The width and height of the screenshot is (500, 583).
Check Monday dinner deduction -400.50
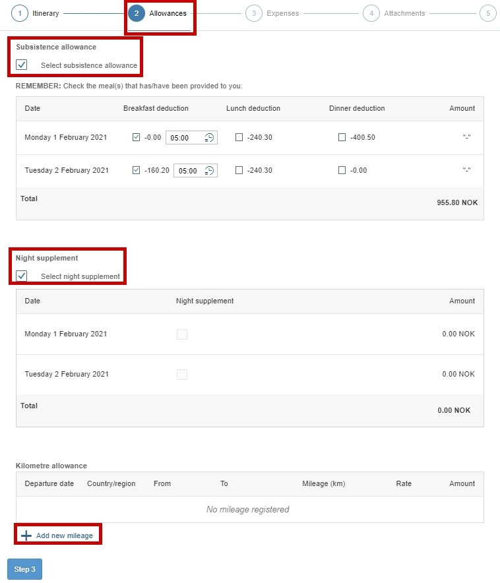click(x=342, y=137)
